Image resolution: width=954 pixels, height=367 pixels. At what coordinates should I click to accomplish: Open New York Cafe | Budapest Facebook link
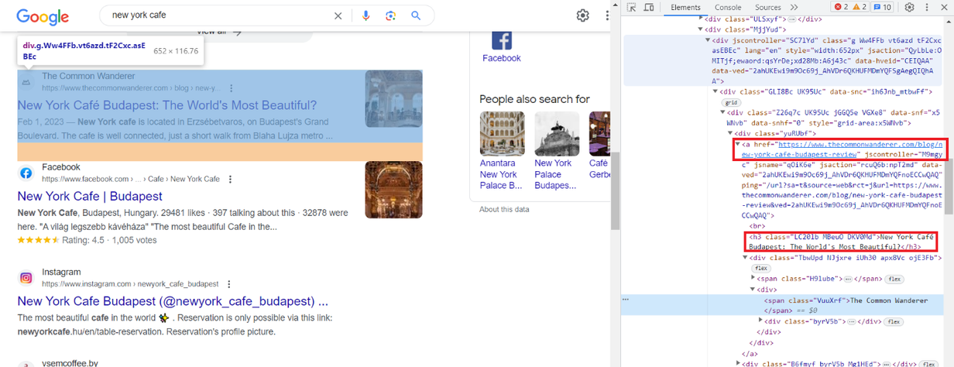coord(90,196)
